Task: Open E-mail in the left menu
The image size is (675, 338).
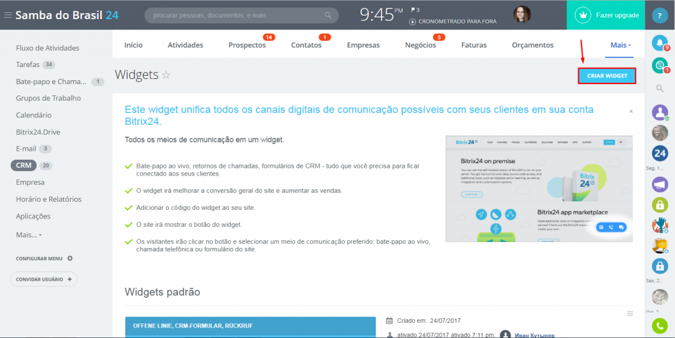Action: coord(26,149)
